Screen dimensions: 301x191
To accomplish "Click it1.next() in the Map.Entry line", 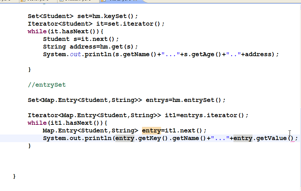I will [183, 130].
